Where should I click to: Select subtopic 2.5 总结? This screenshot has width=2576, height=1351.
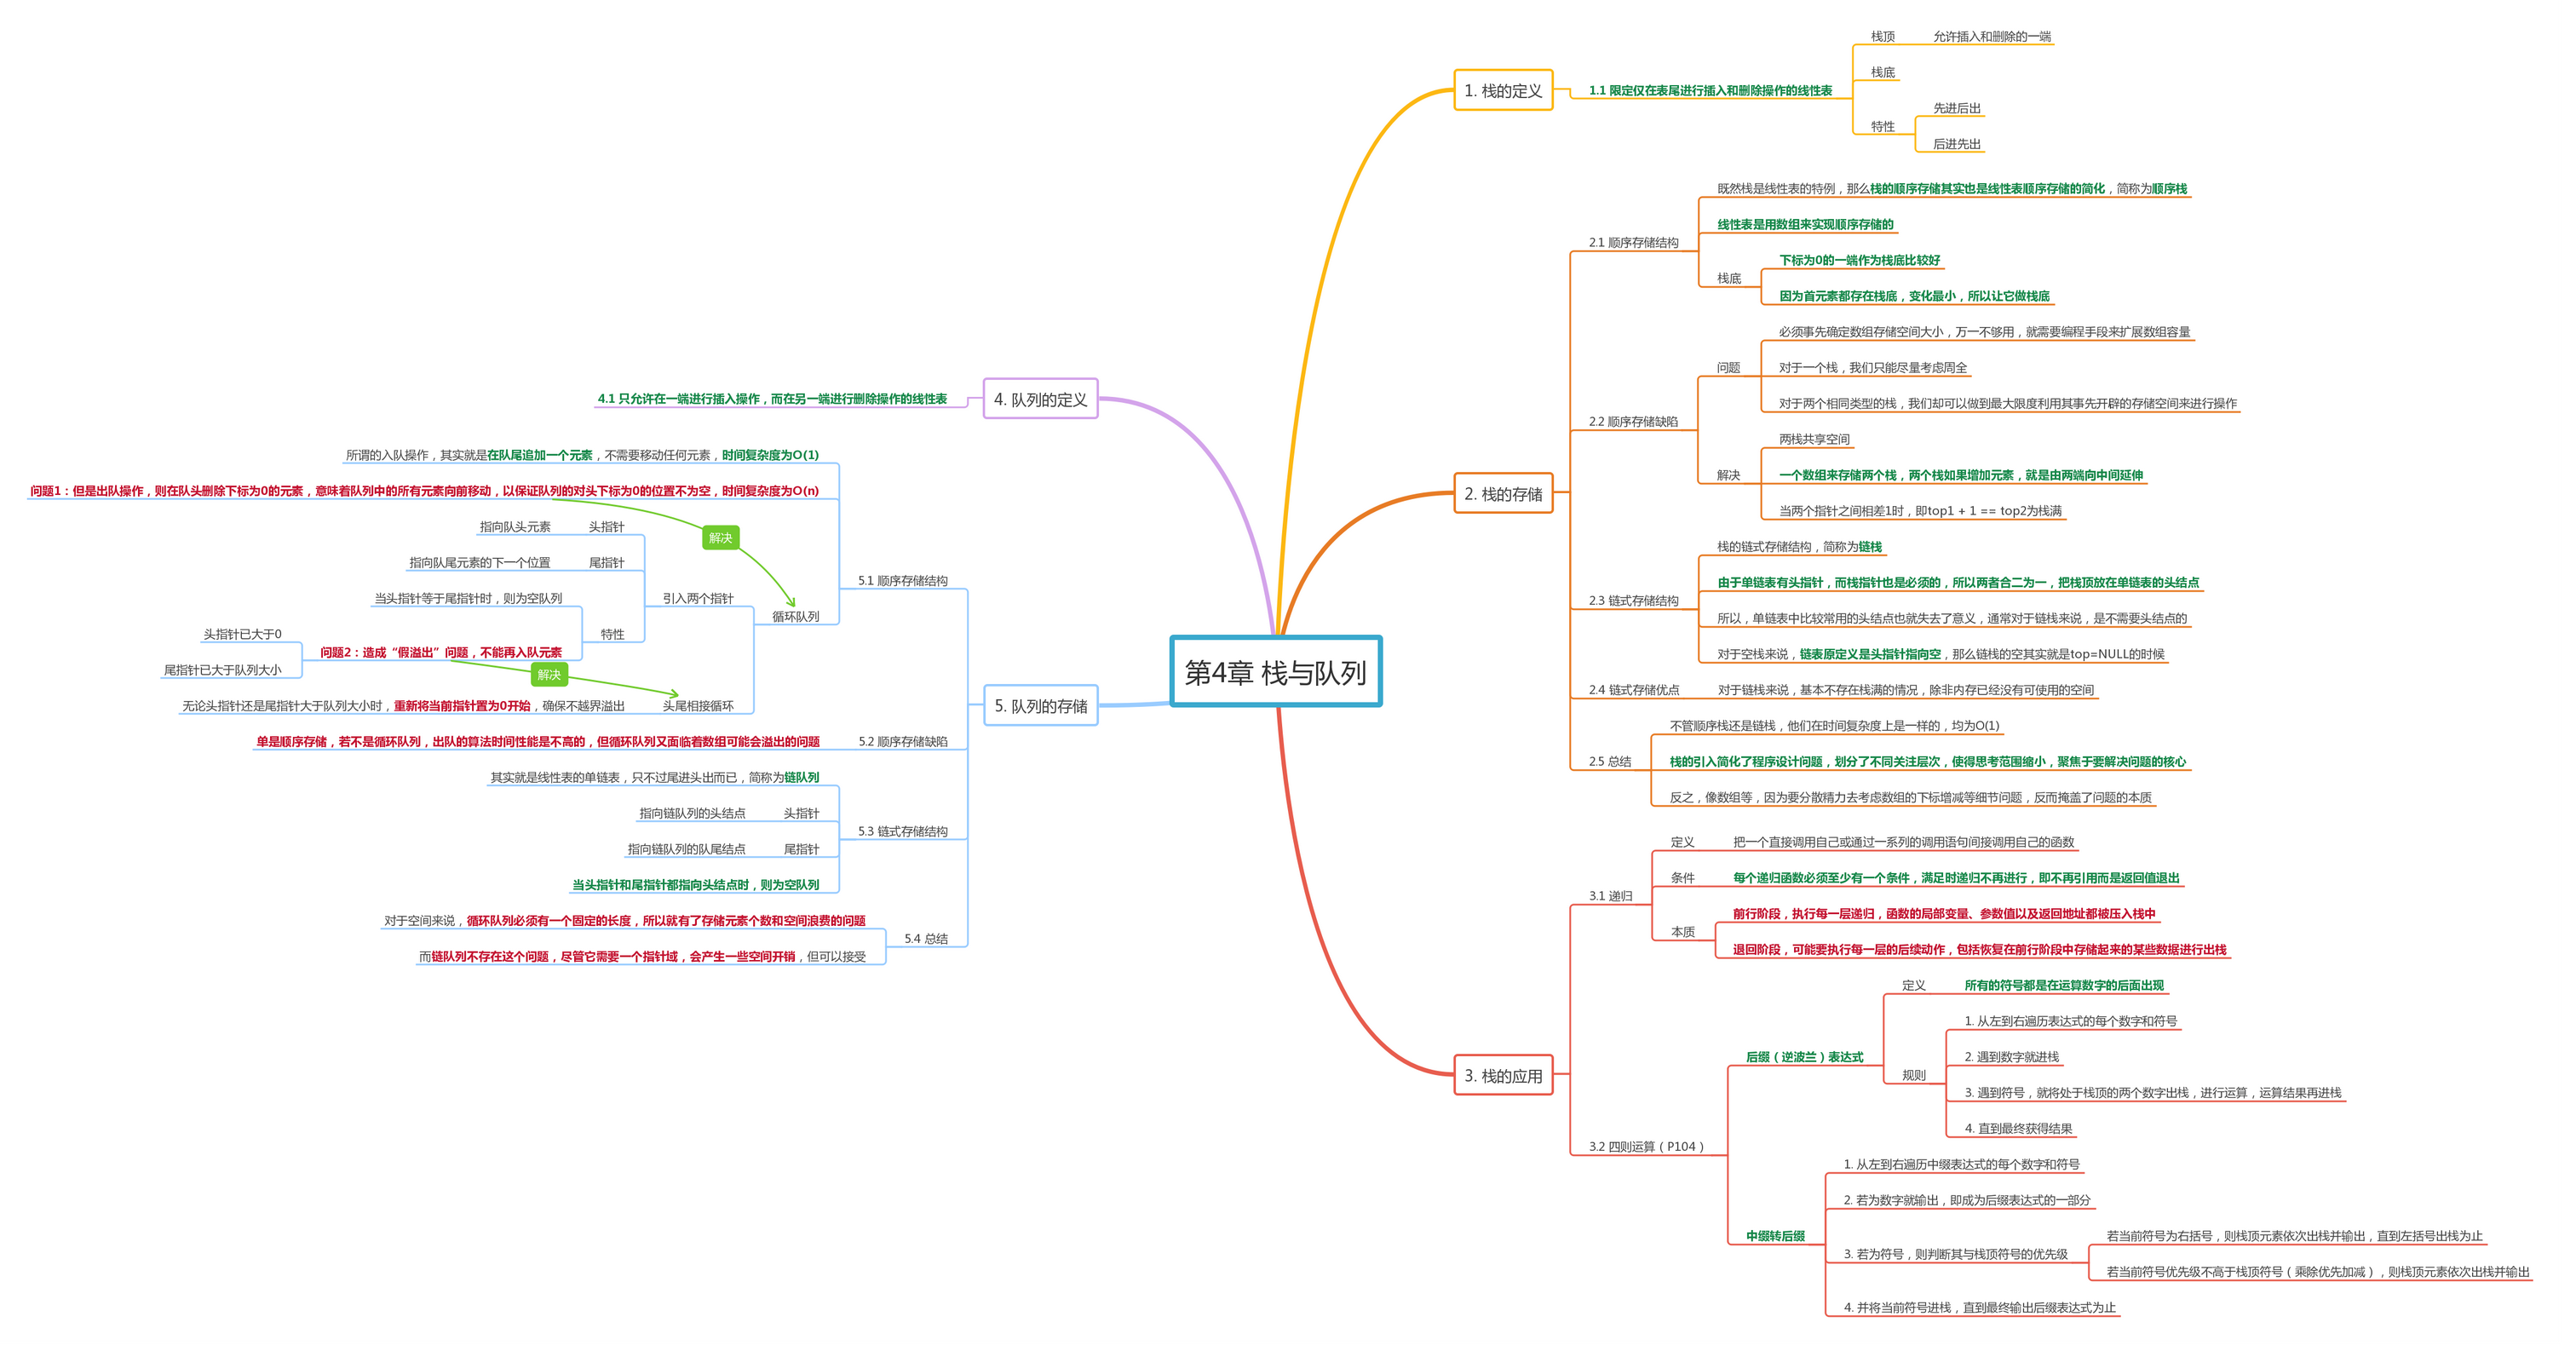[1609, 762]
